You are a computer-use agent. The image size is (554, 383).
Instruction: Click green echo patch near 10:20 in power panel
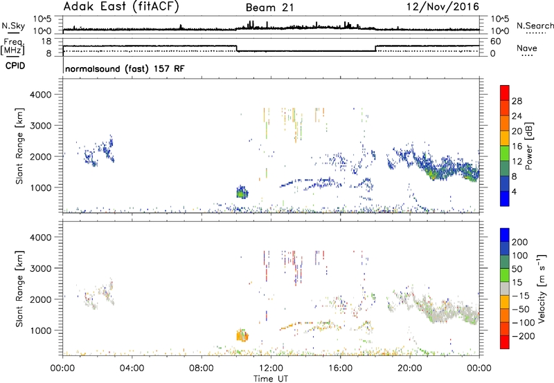coord(242,193)
